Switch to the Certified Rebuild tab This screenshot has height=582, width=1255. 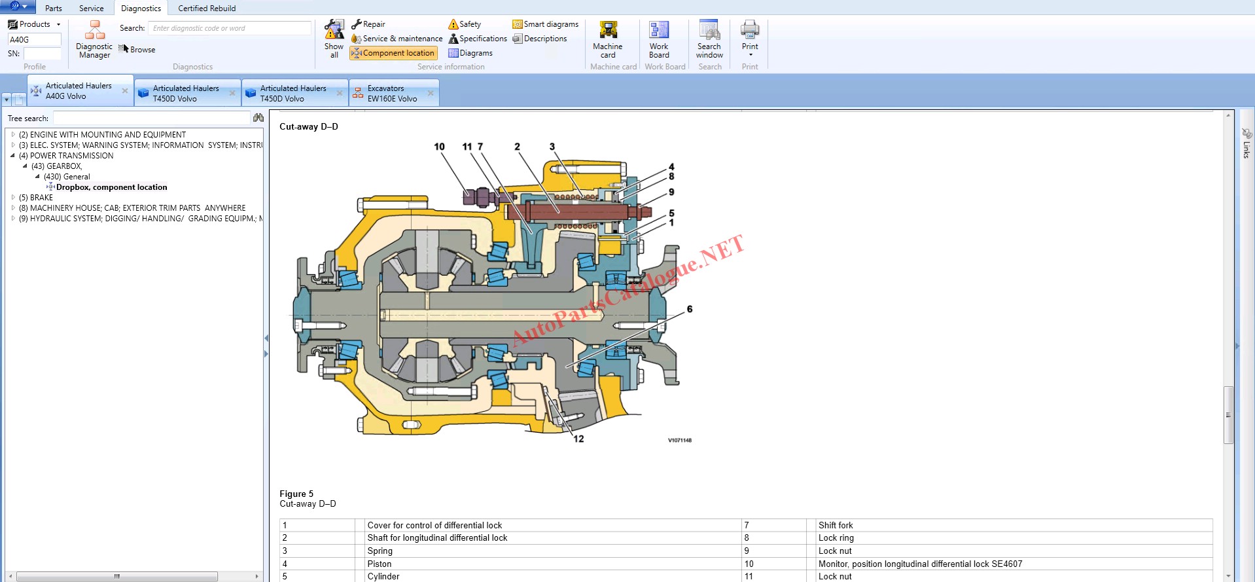(x=207, y=9)
